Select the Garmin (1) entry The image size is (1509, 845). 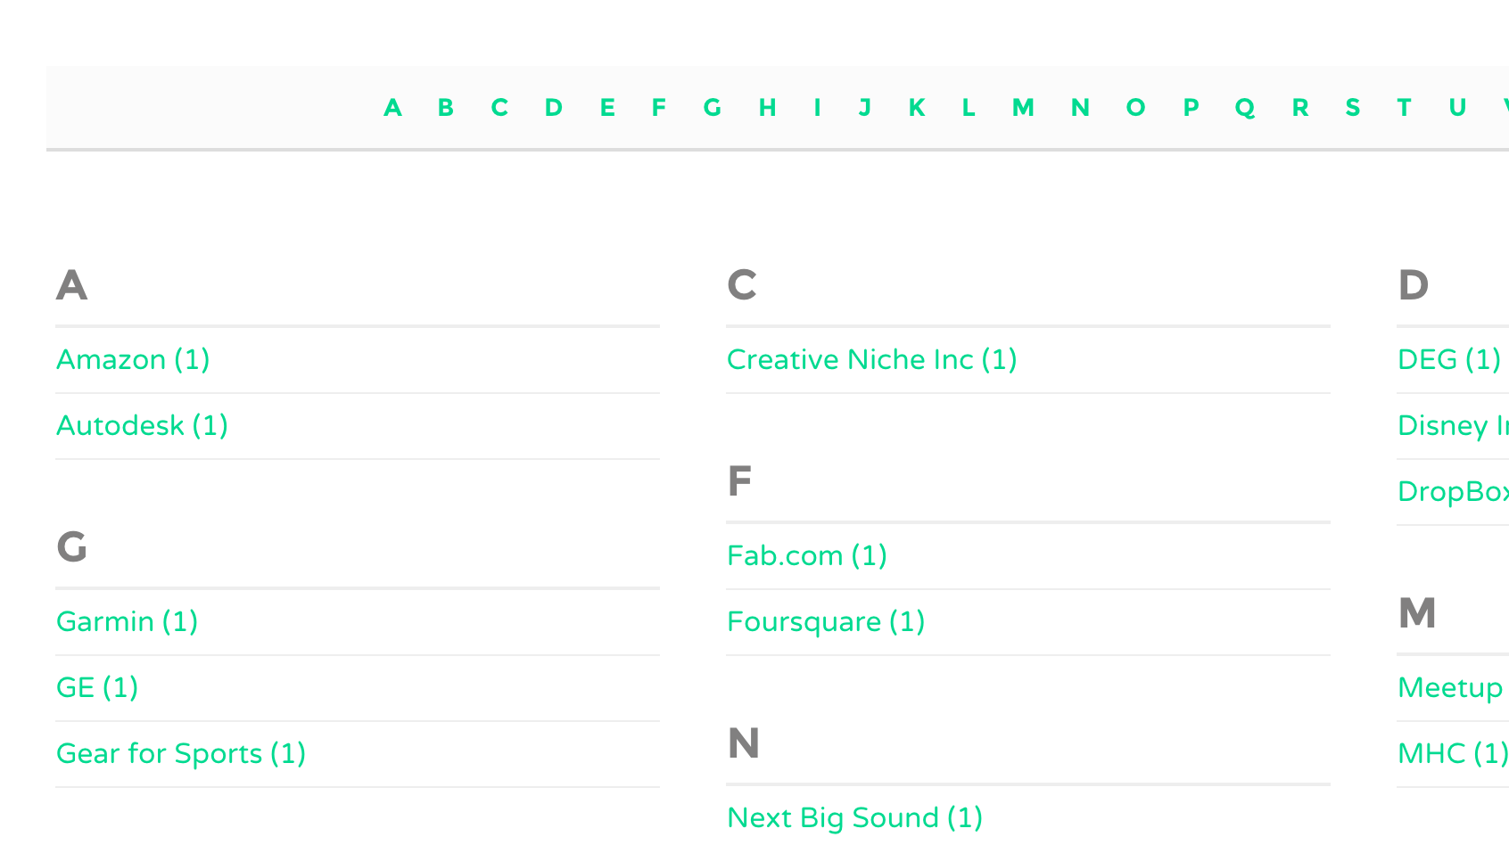click(x=127, y=621)
